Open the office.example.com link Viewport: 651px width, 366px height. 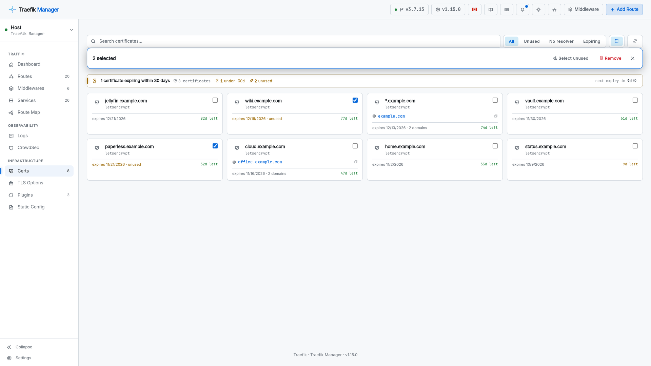click(x=260, y=162)
